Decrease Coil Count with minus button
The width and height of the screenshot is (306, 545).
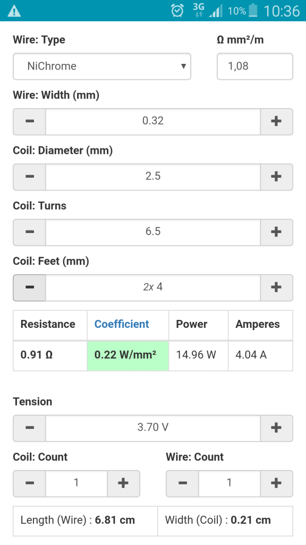pyautogui.click(x=30, y=483)
